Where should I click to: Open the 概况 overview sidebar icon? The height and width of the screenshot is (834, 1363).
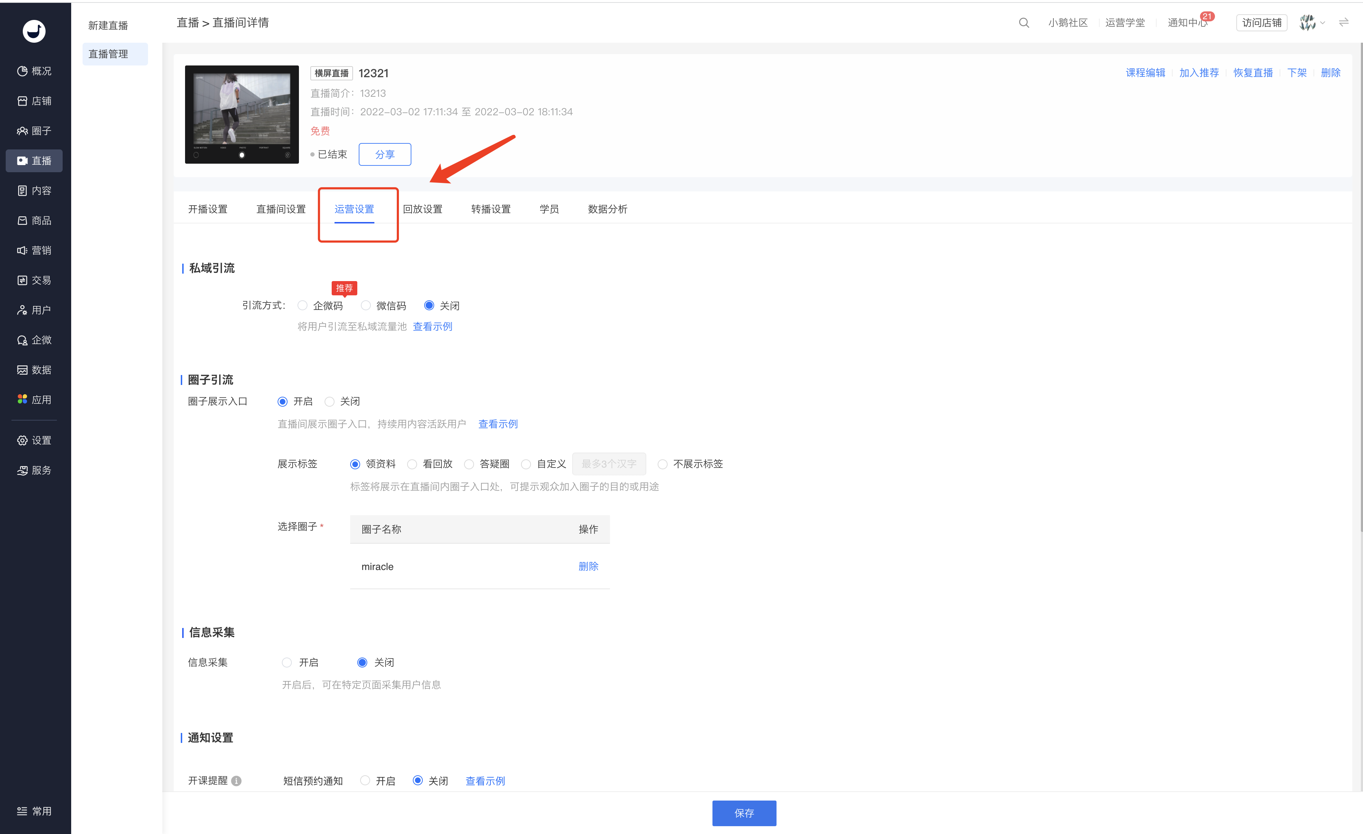tap(23, 71)
